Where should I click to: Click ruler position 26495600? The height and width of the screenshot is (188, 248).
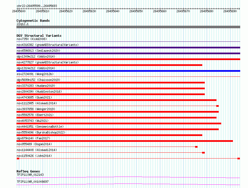[x=19, y=11]
